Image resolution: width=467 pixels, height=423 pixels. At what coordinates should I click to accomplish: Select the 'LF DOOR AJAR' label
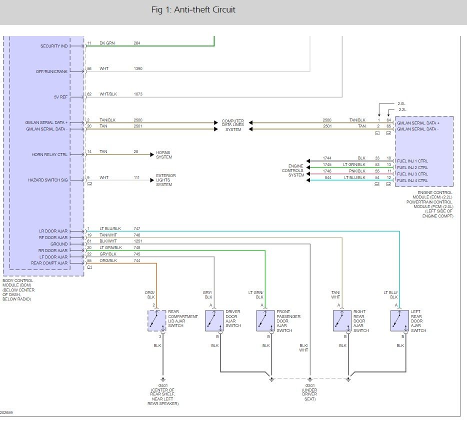(53, 257)
